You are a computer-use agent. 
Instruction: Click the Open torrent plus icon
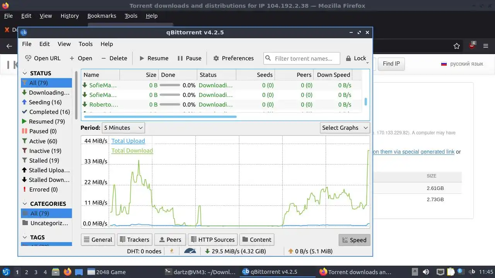click(x=72, y=58)
